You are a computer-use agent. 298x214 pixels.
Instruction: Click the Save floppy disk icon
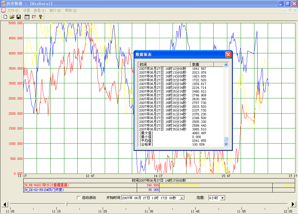(19, 17)
